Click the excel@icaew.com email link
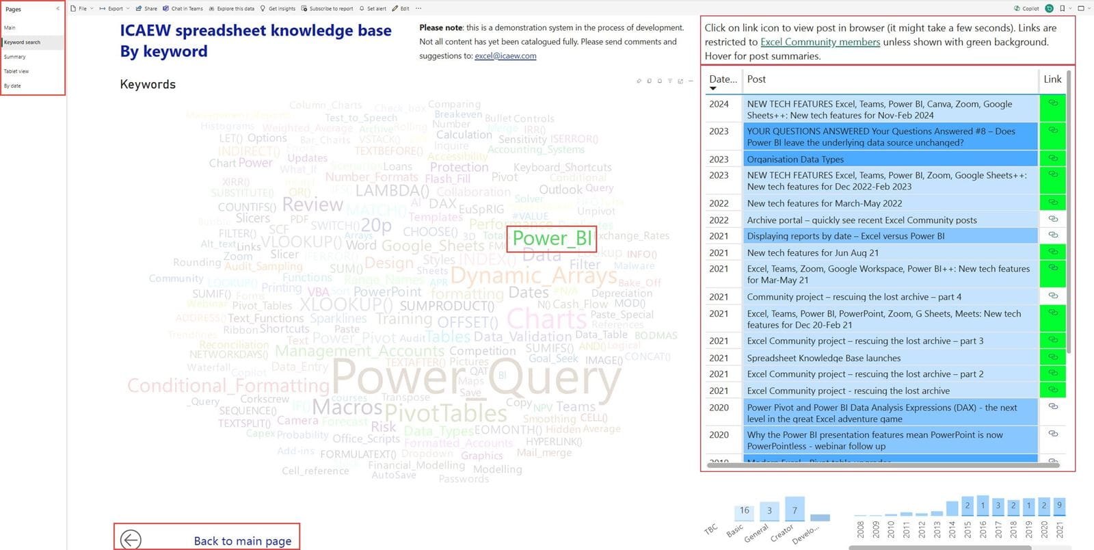 [x=505, y=56]
